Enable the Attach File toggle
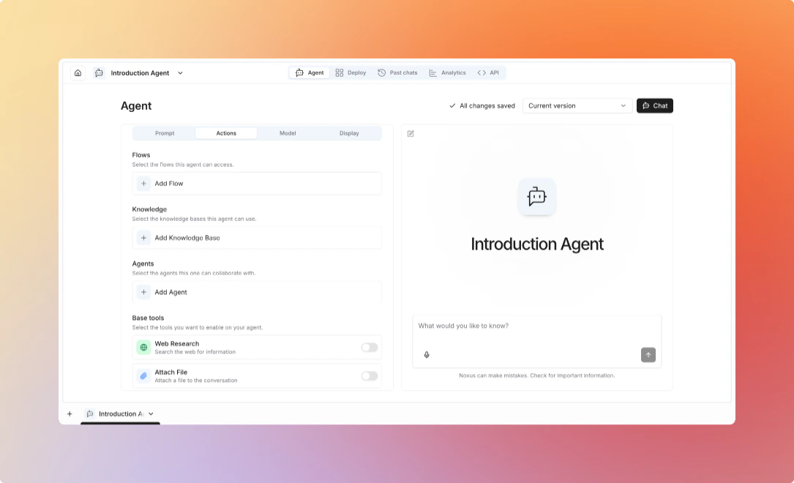This screenshot has height=483, width=794. [x=369, y=375]
